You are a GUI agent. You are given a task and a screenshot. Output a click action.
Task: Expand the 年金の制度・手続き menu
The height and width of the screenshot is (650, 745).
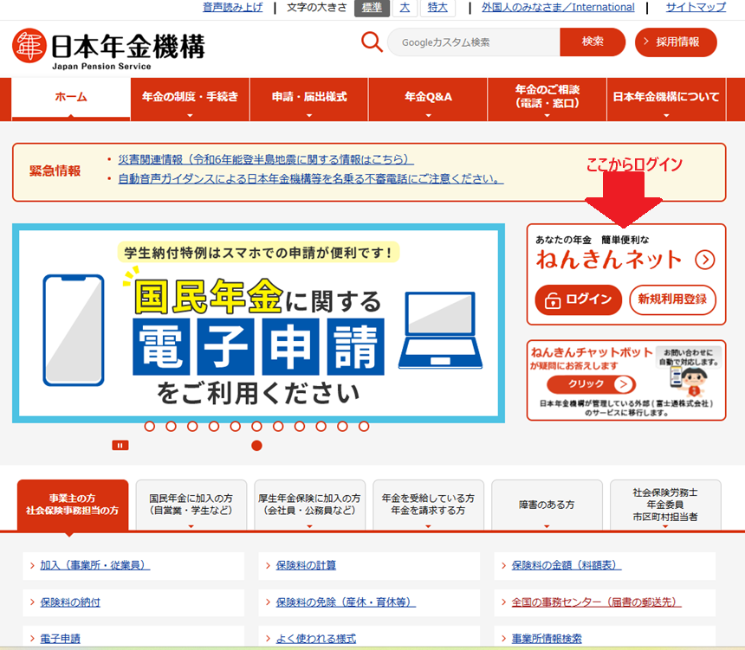point(190,99)
